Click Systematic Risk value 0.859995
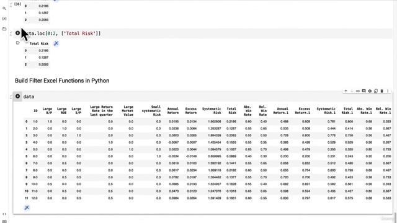Image resolution: width=397 pixels, height=223 pixels. coord(215,156)
